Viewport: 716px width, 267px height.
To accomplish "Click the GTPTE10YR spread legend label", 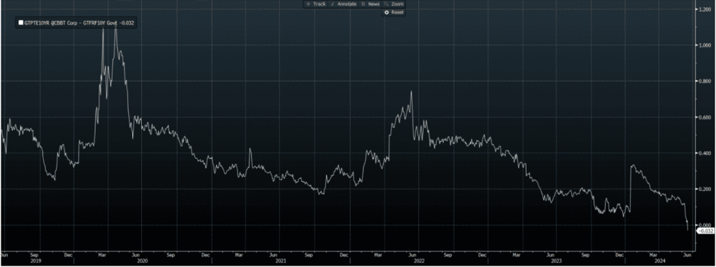I will [x=78, y=23].
